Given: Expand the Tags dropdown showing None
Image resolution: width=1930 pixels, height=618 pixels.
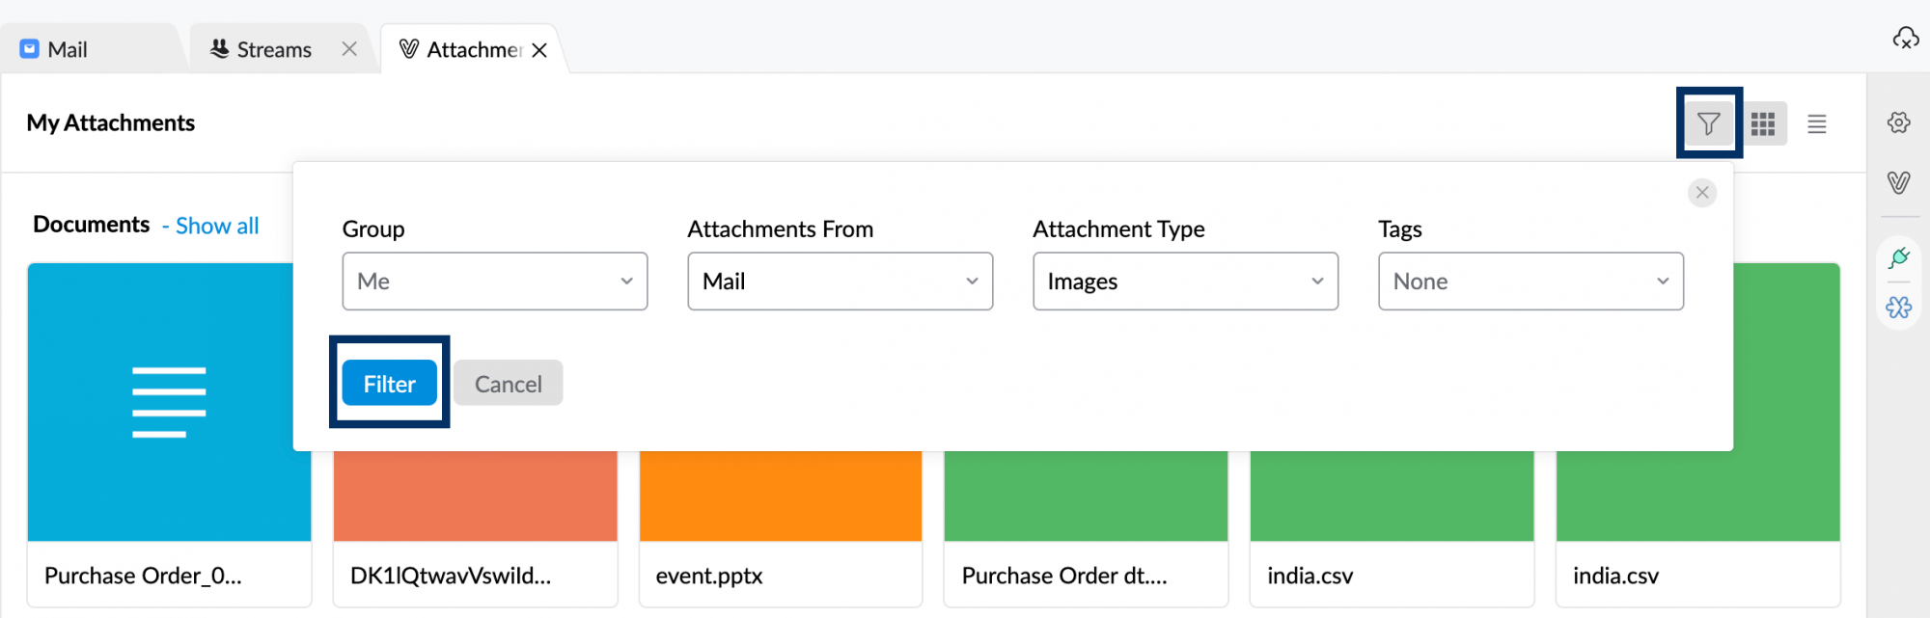Looking at the screenshot, I should pos(1530,282).
